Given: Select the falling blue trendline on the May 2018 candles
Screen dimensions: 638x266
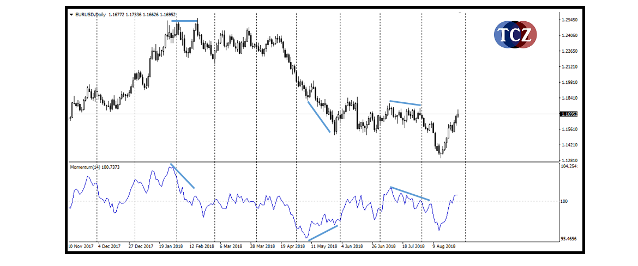Looking at the screenshot, I should (319, 116).
